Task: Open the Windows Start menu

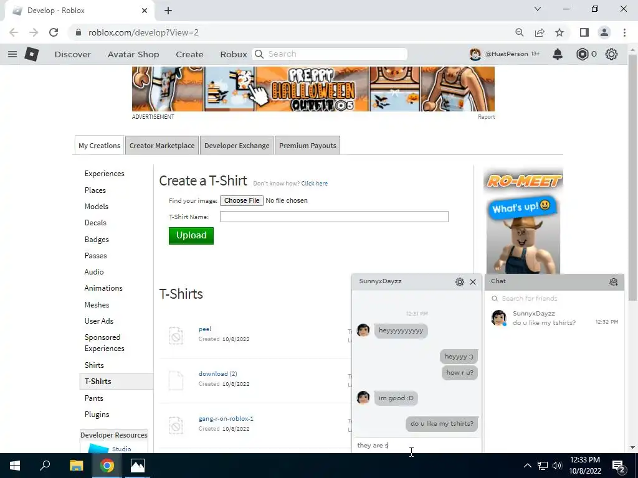Action: [x=15, y=466]
